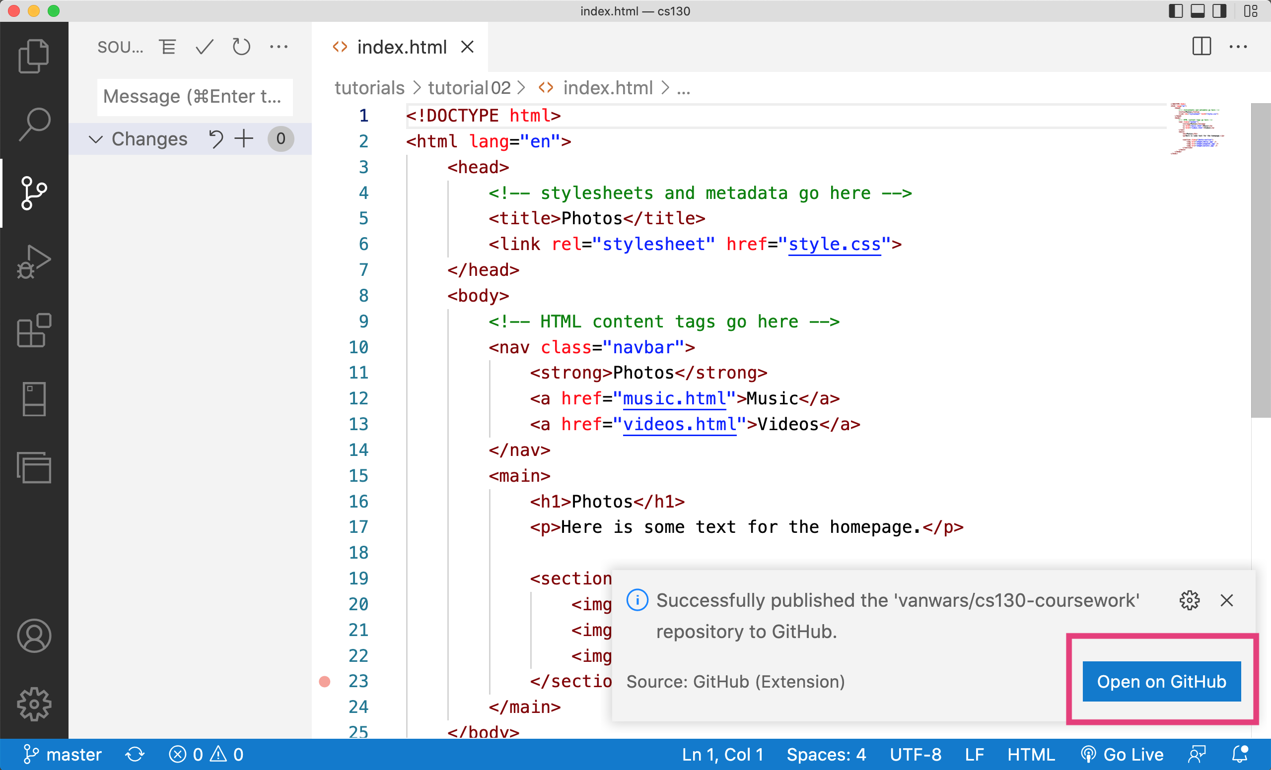This screenshot has height=770, width=1271.
Task: Collapse the Changes section chevron
Action: (x=96, y=139)
